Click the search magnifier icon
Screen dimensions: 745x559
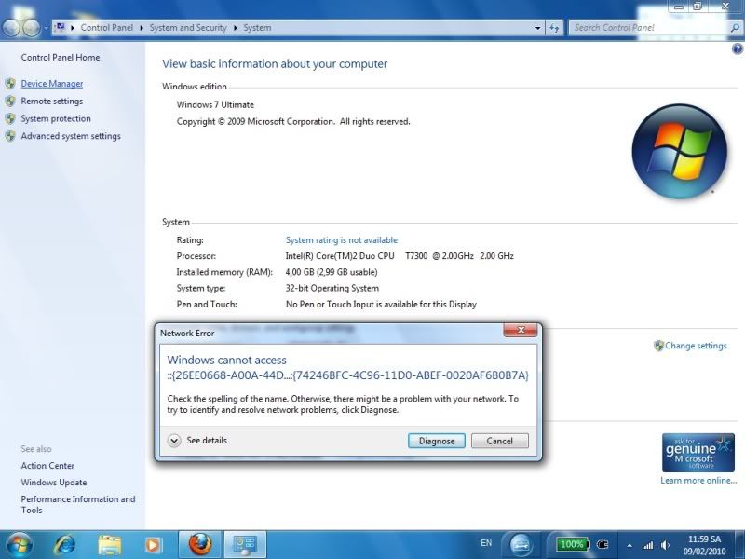click(x=735, y=28)
